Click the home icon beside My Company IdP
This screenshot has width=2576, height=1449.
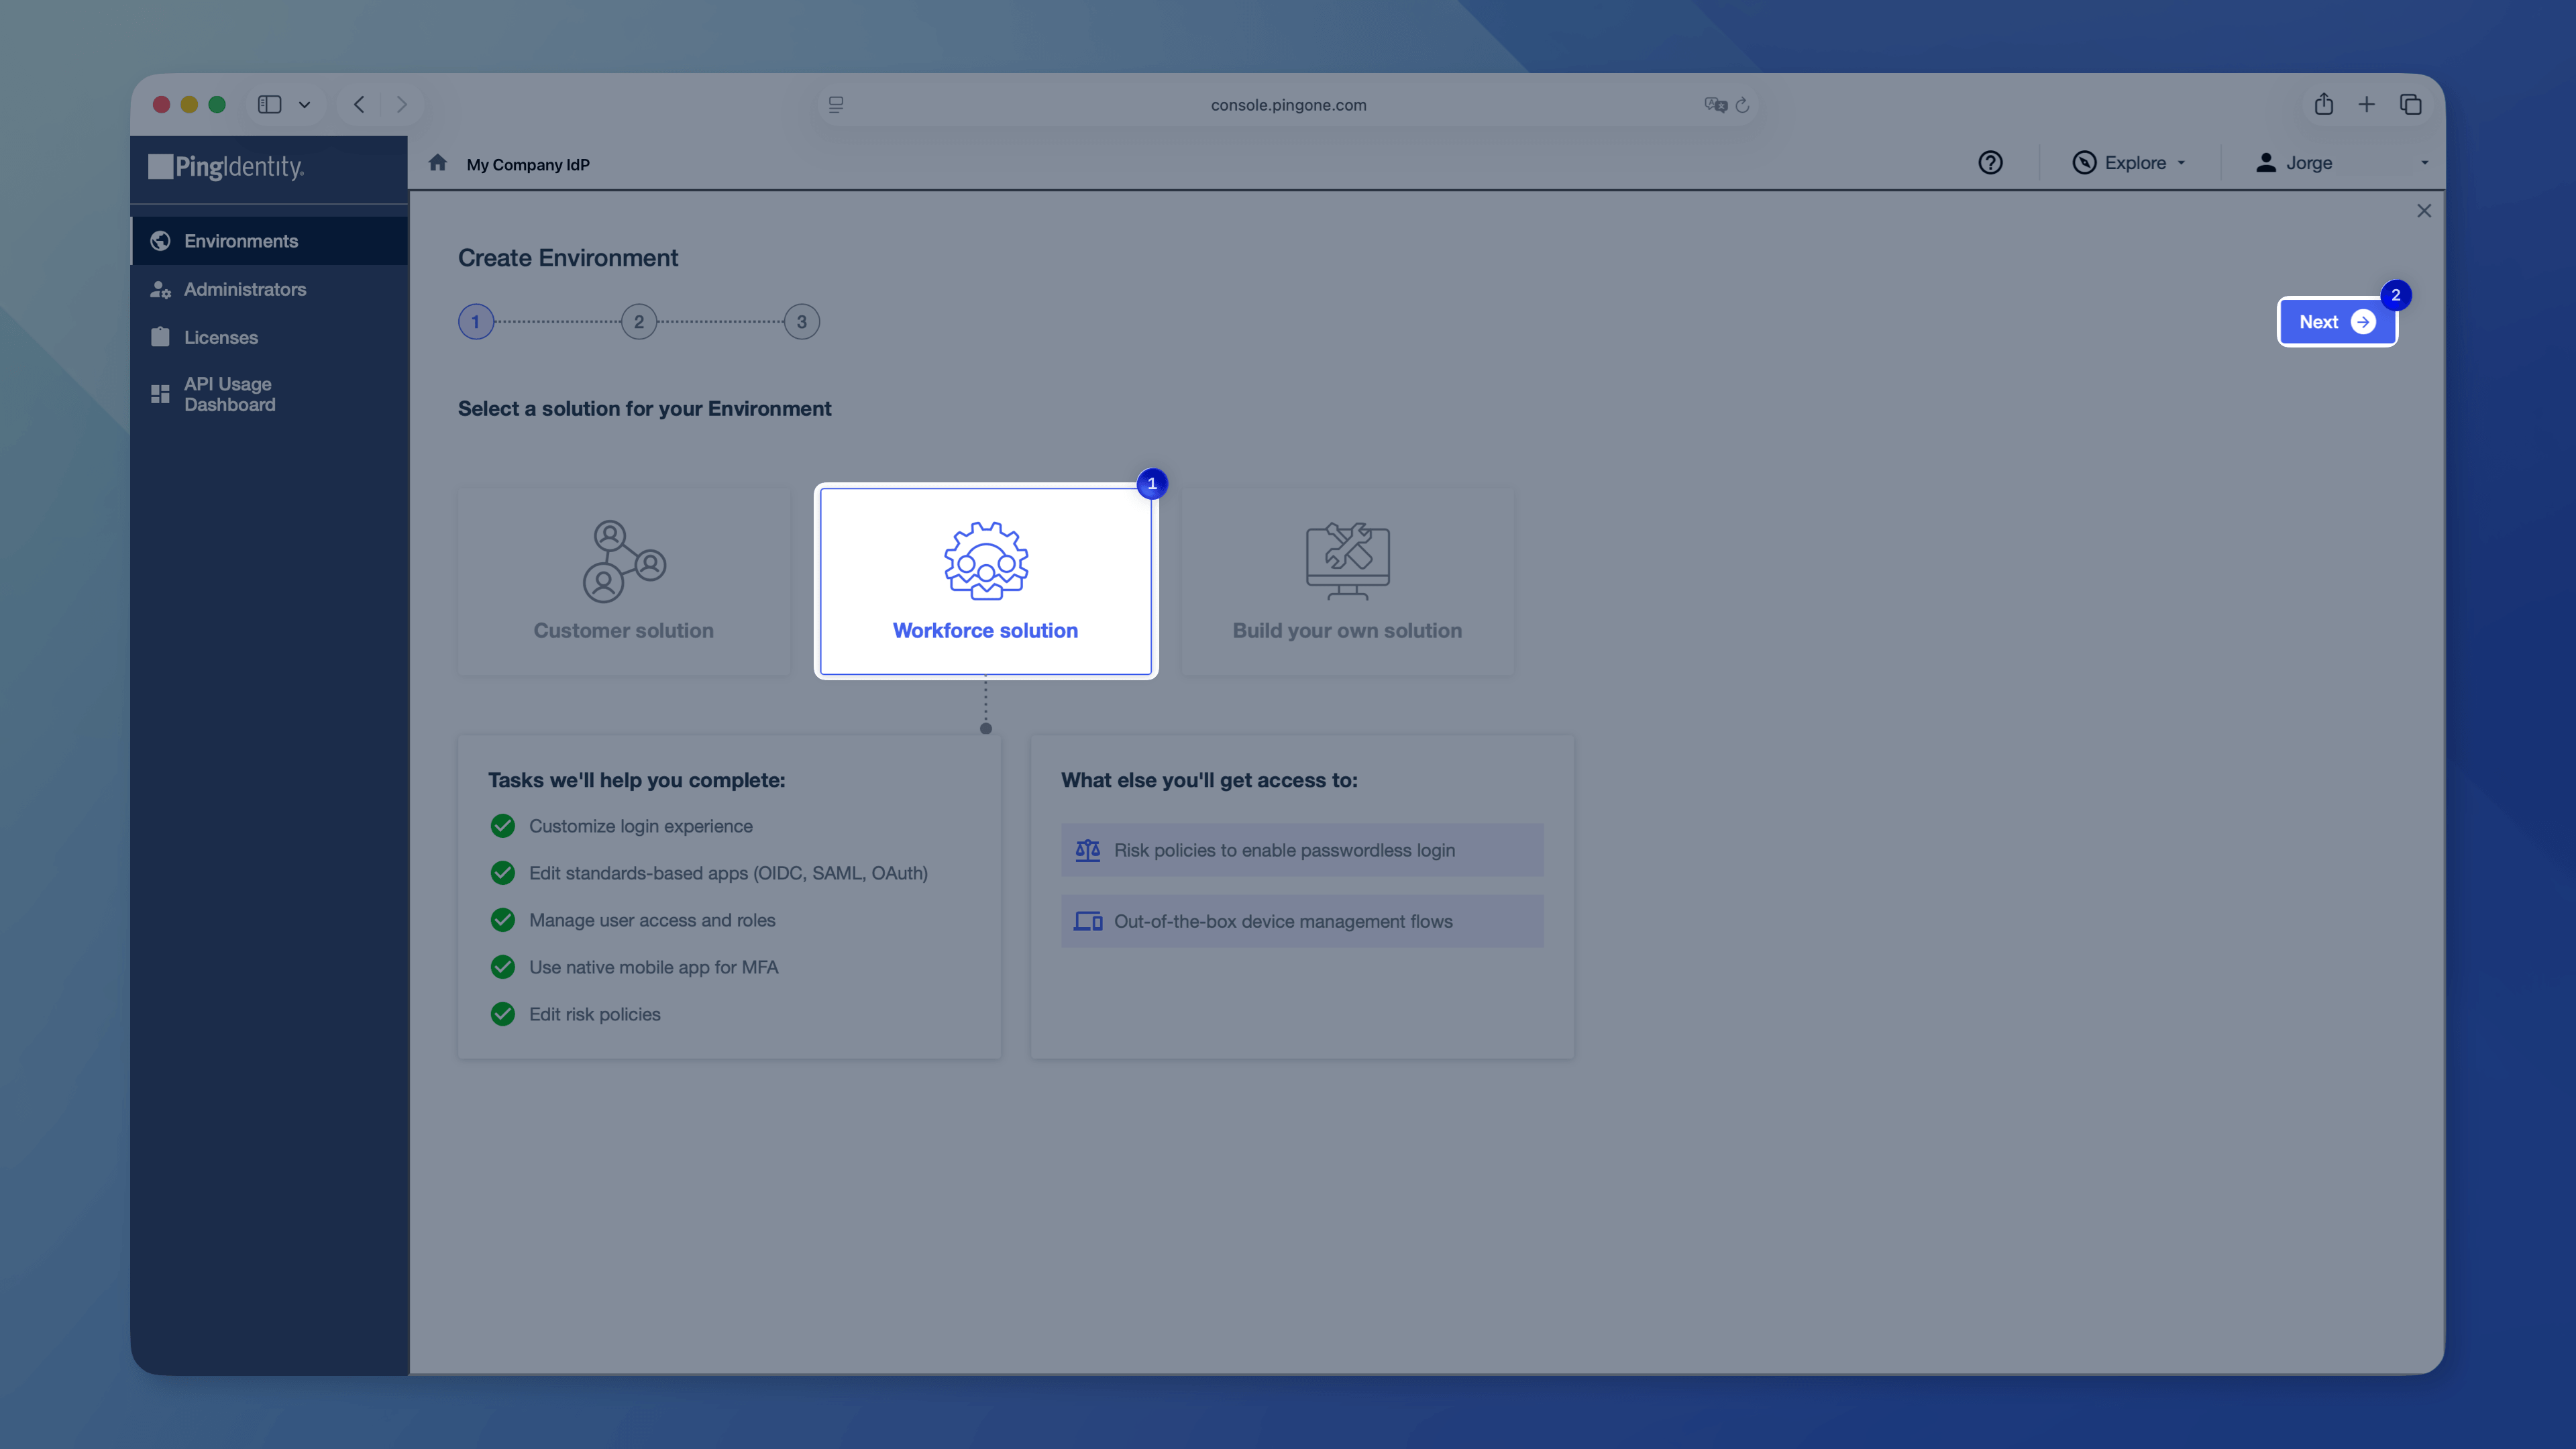tap(438, 163)
